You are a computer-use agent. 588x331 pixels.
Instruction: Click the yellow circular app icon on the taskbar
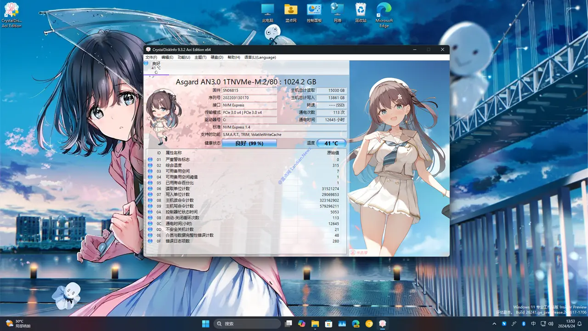pyautogui.click(x=369, y=324)
